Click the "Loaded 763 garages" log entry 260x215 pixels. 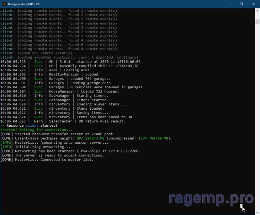(x=89, y=79)
